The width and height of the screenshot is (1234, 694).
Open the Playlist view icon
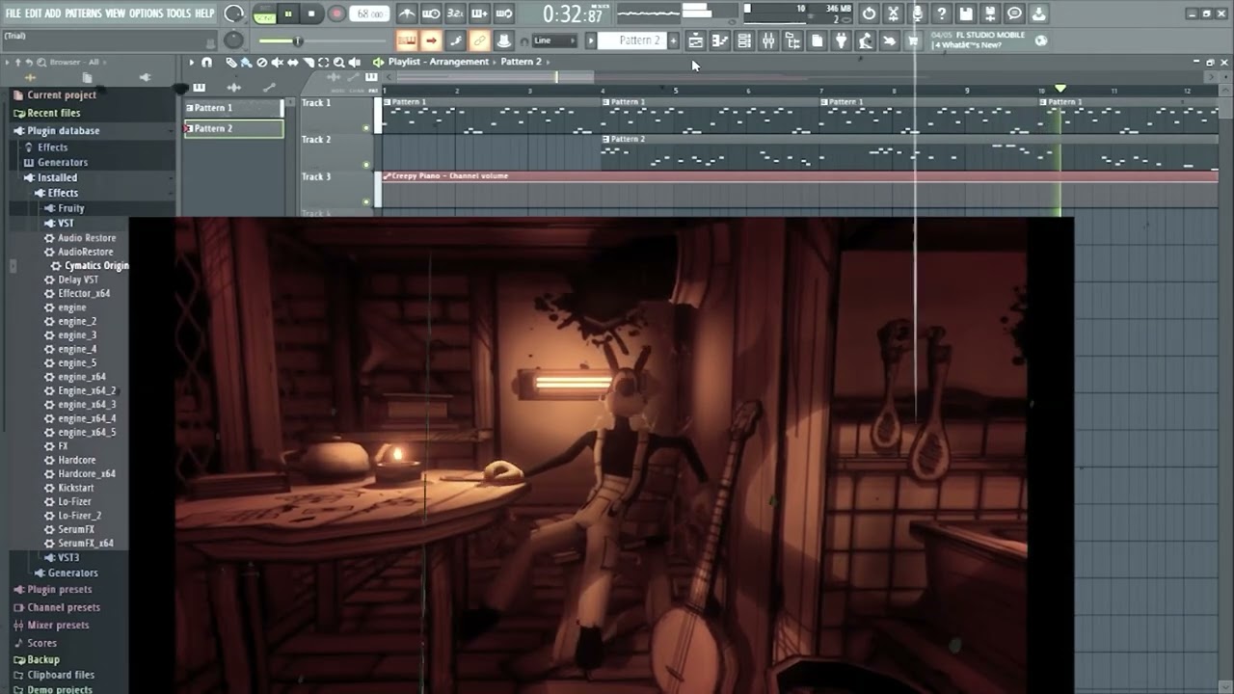[695, 40]
